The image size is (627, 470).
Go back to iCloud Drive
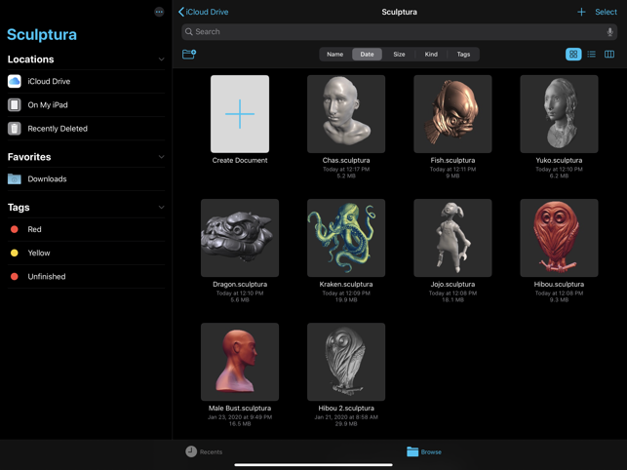[x=203, y=12]
